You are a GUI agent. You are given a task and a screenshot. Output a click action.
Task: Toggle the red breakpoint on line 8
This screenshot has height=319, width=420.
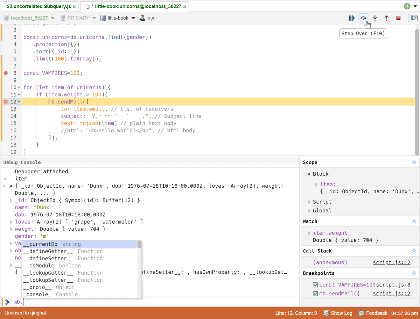pyautogui.click(x=5, y=73)
